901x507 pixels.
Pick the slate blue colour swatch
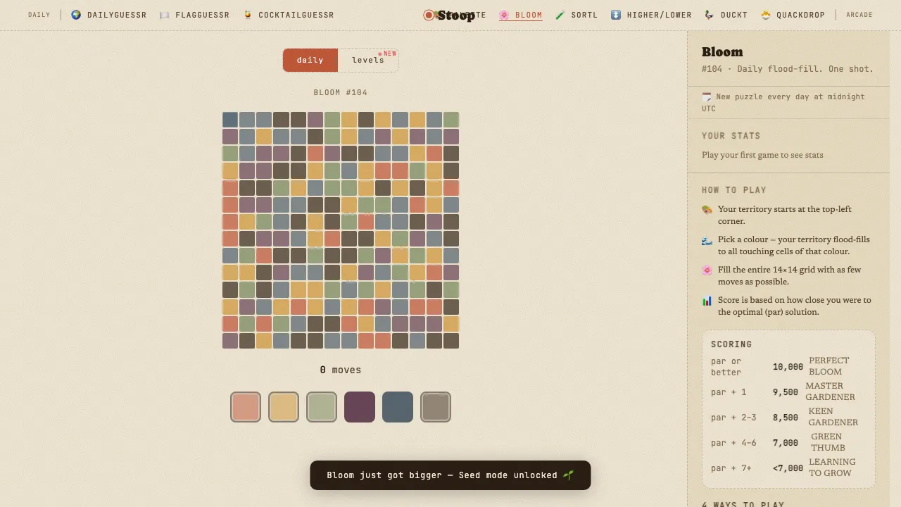[x=398, y=407]
